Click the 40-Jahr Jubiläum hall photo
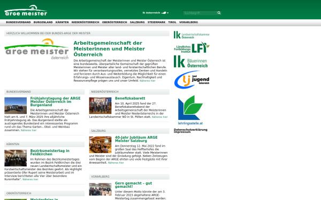 [x=101, y=145]
